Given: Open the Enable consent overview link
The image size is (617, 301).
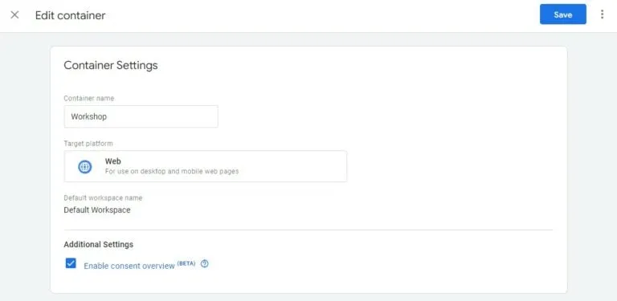Looking at the screenshot, I should 129,266.
